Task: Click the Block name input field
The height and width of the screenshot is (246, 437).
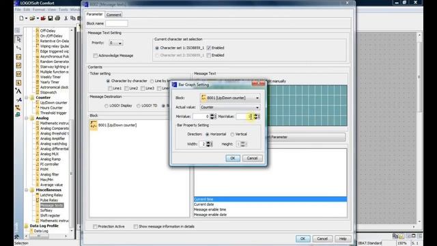Action: coord(117,23)
